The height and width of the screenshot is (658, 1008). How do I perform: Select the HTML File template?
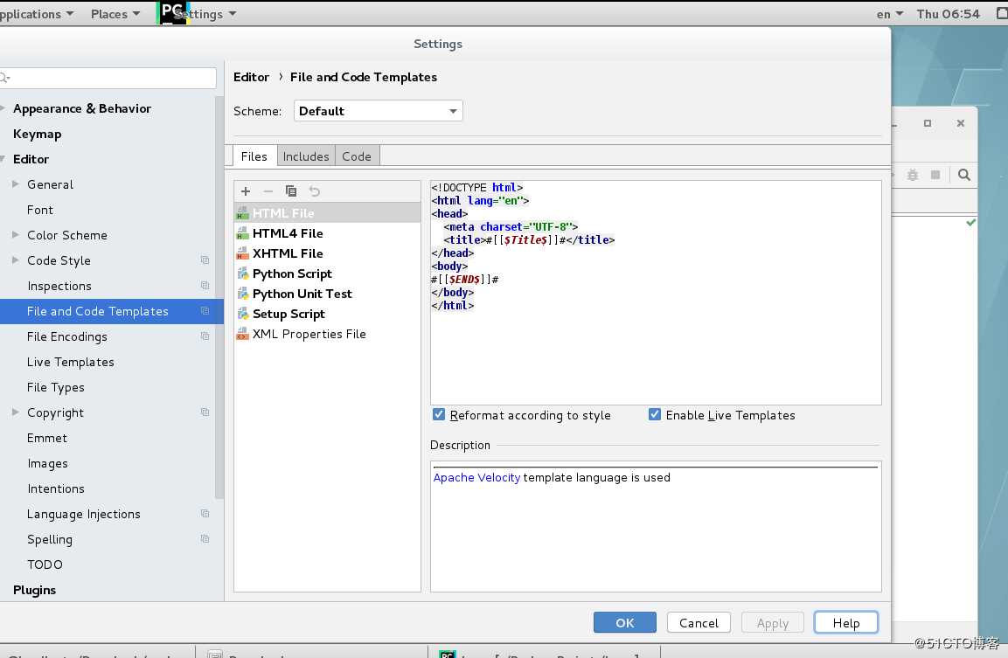coord(327,212)
